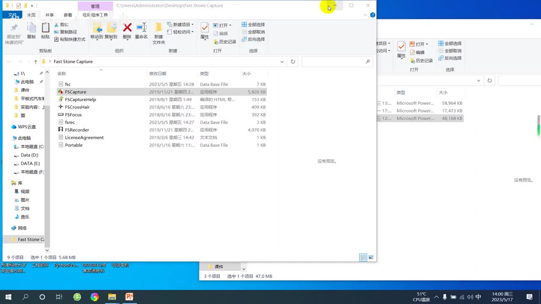
Task: Open address dropdown in back window
Action: click(x=478, y=81)
